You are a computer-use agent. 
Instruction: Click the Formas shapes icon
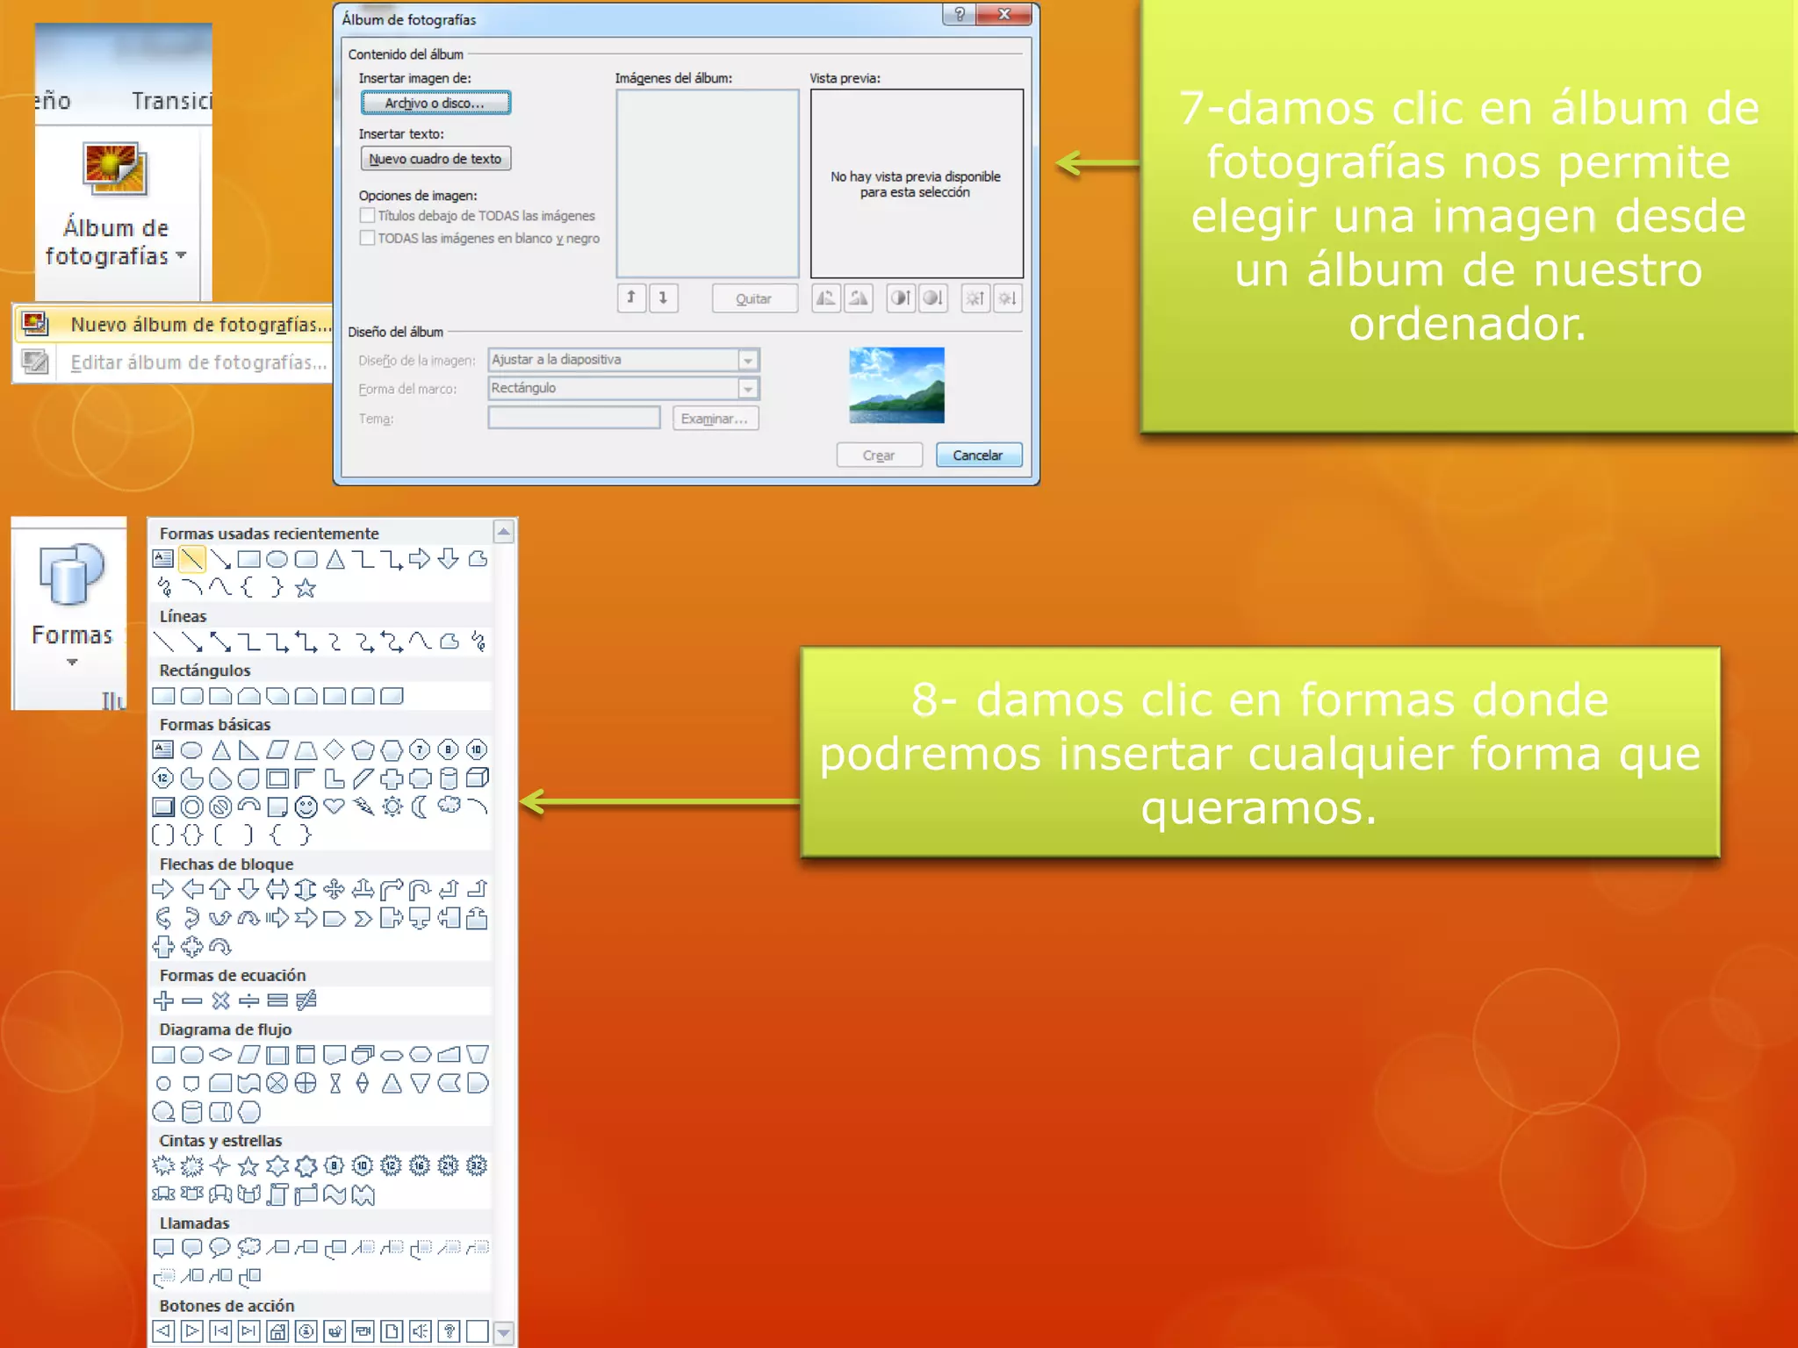point(71,575)
